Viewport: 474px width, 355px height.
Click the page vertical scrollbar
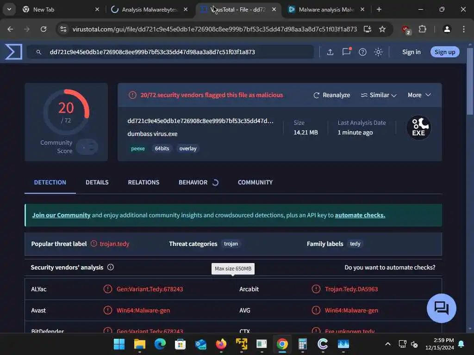pos(470,81)
